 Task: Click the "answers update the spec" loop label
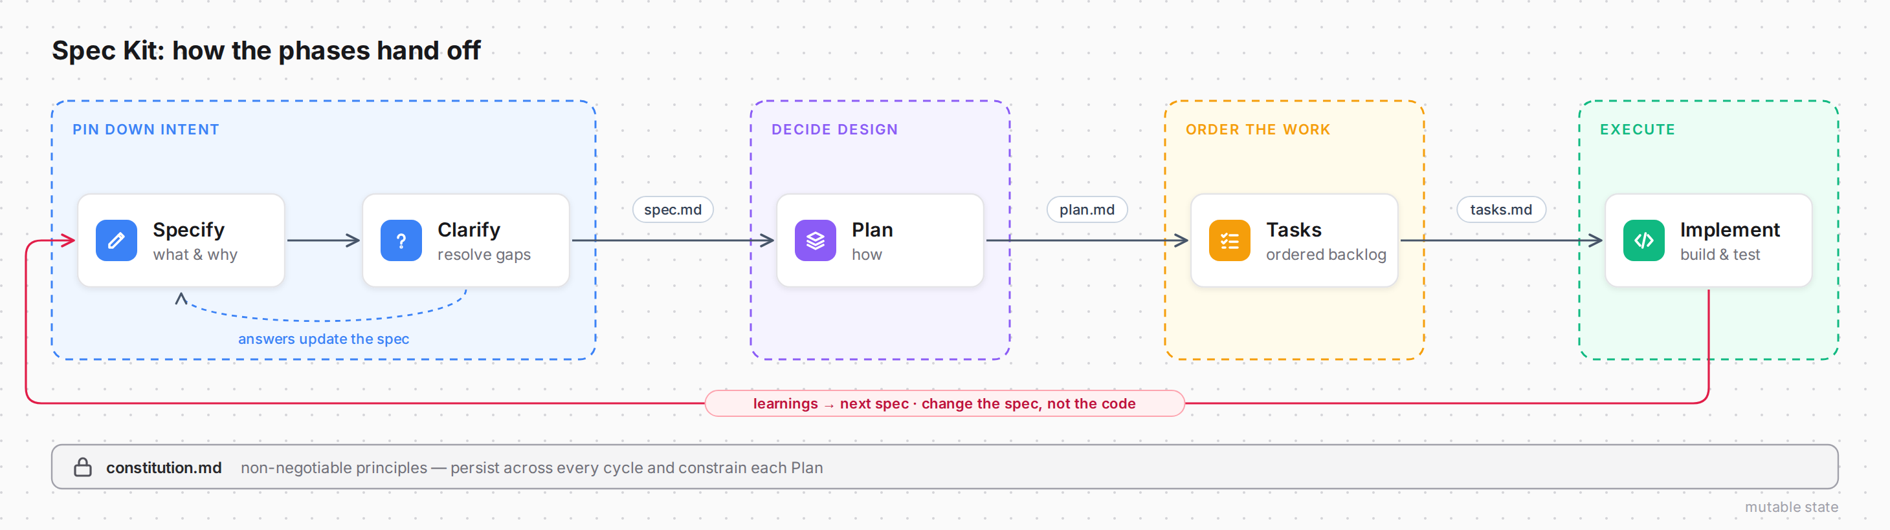(x=324, y=339)
